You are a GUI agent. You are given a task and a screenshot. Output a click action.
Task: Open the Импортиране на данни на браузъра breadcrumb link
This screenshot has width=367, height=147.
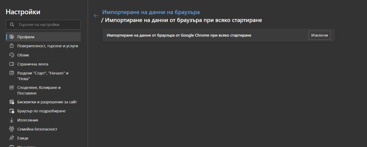tap(151, 12)
